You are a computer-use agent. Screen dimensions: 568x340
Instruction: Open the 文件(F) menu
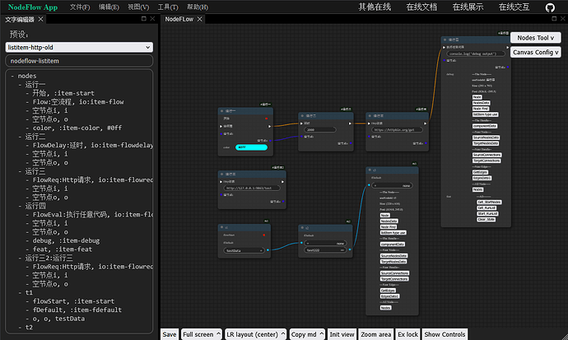coord(80,7)
